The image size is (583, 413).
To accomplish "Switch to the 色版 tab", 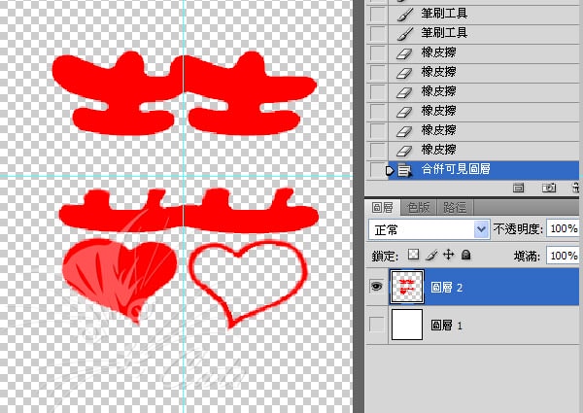I will [419, 207].
